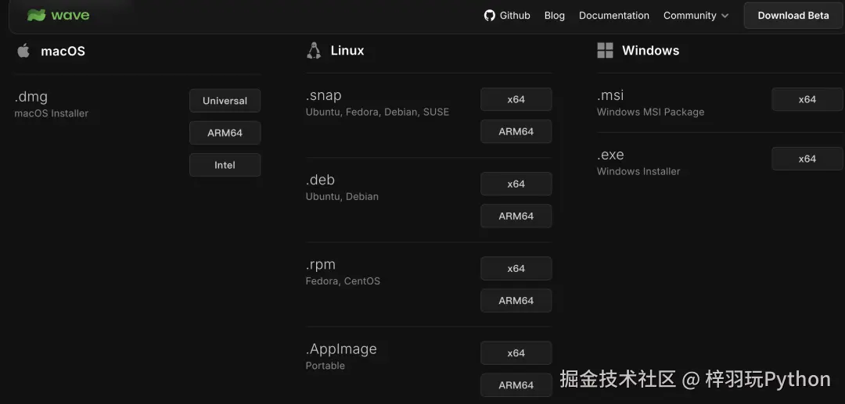Image resolution: width=845 pixels, height=404 pixels.
Task: Click the Ubuntu, Fedora, Debian, SUSE text
Action: point(377,113)
